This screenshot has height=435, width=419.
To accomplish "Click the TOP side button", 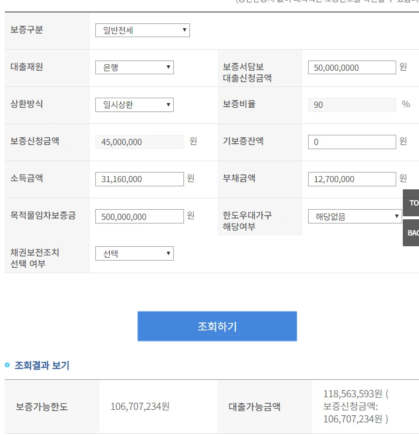I will 411,203.
